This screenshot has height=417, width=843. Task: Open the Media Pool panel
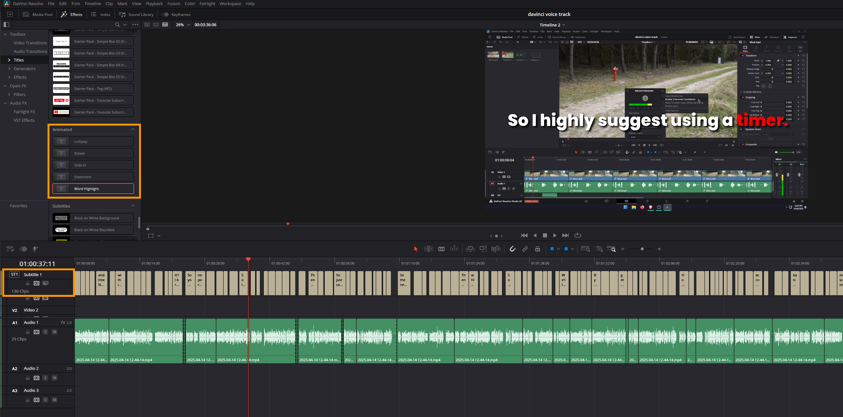click(37, 14)
